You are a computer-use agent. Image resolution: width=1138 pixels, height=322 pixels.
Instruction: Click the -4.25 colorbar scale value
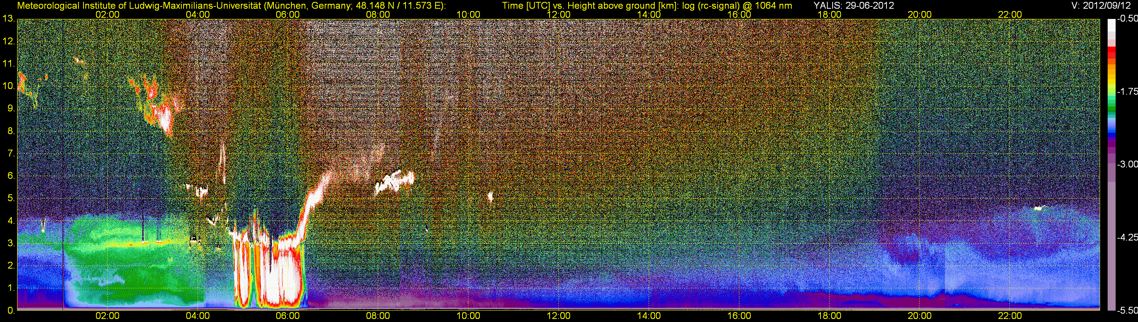[x=1127, y=237]
